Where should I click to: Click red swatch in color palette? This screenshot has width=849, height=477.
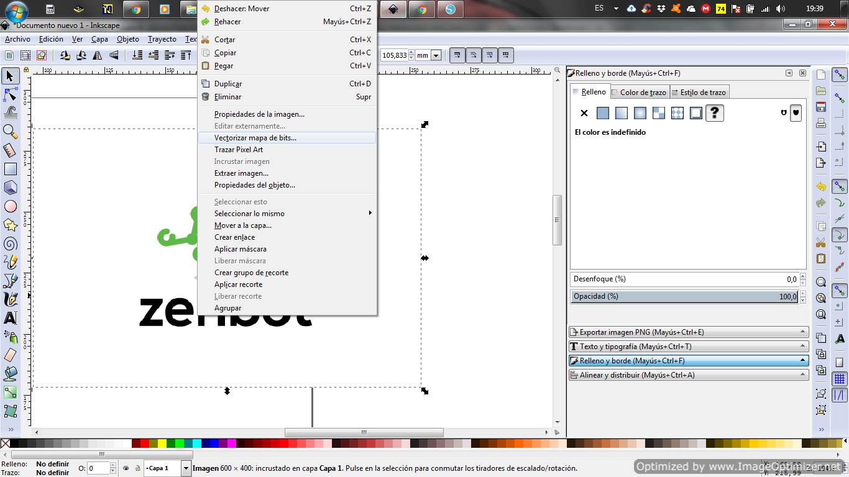coord(144,443)
